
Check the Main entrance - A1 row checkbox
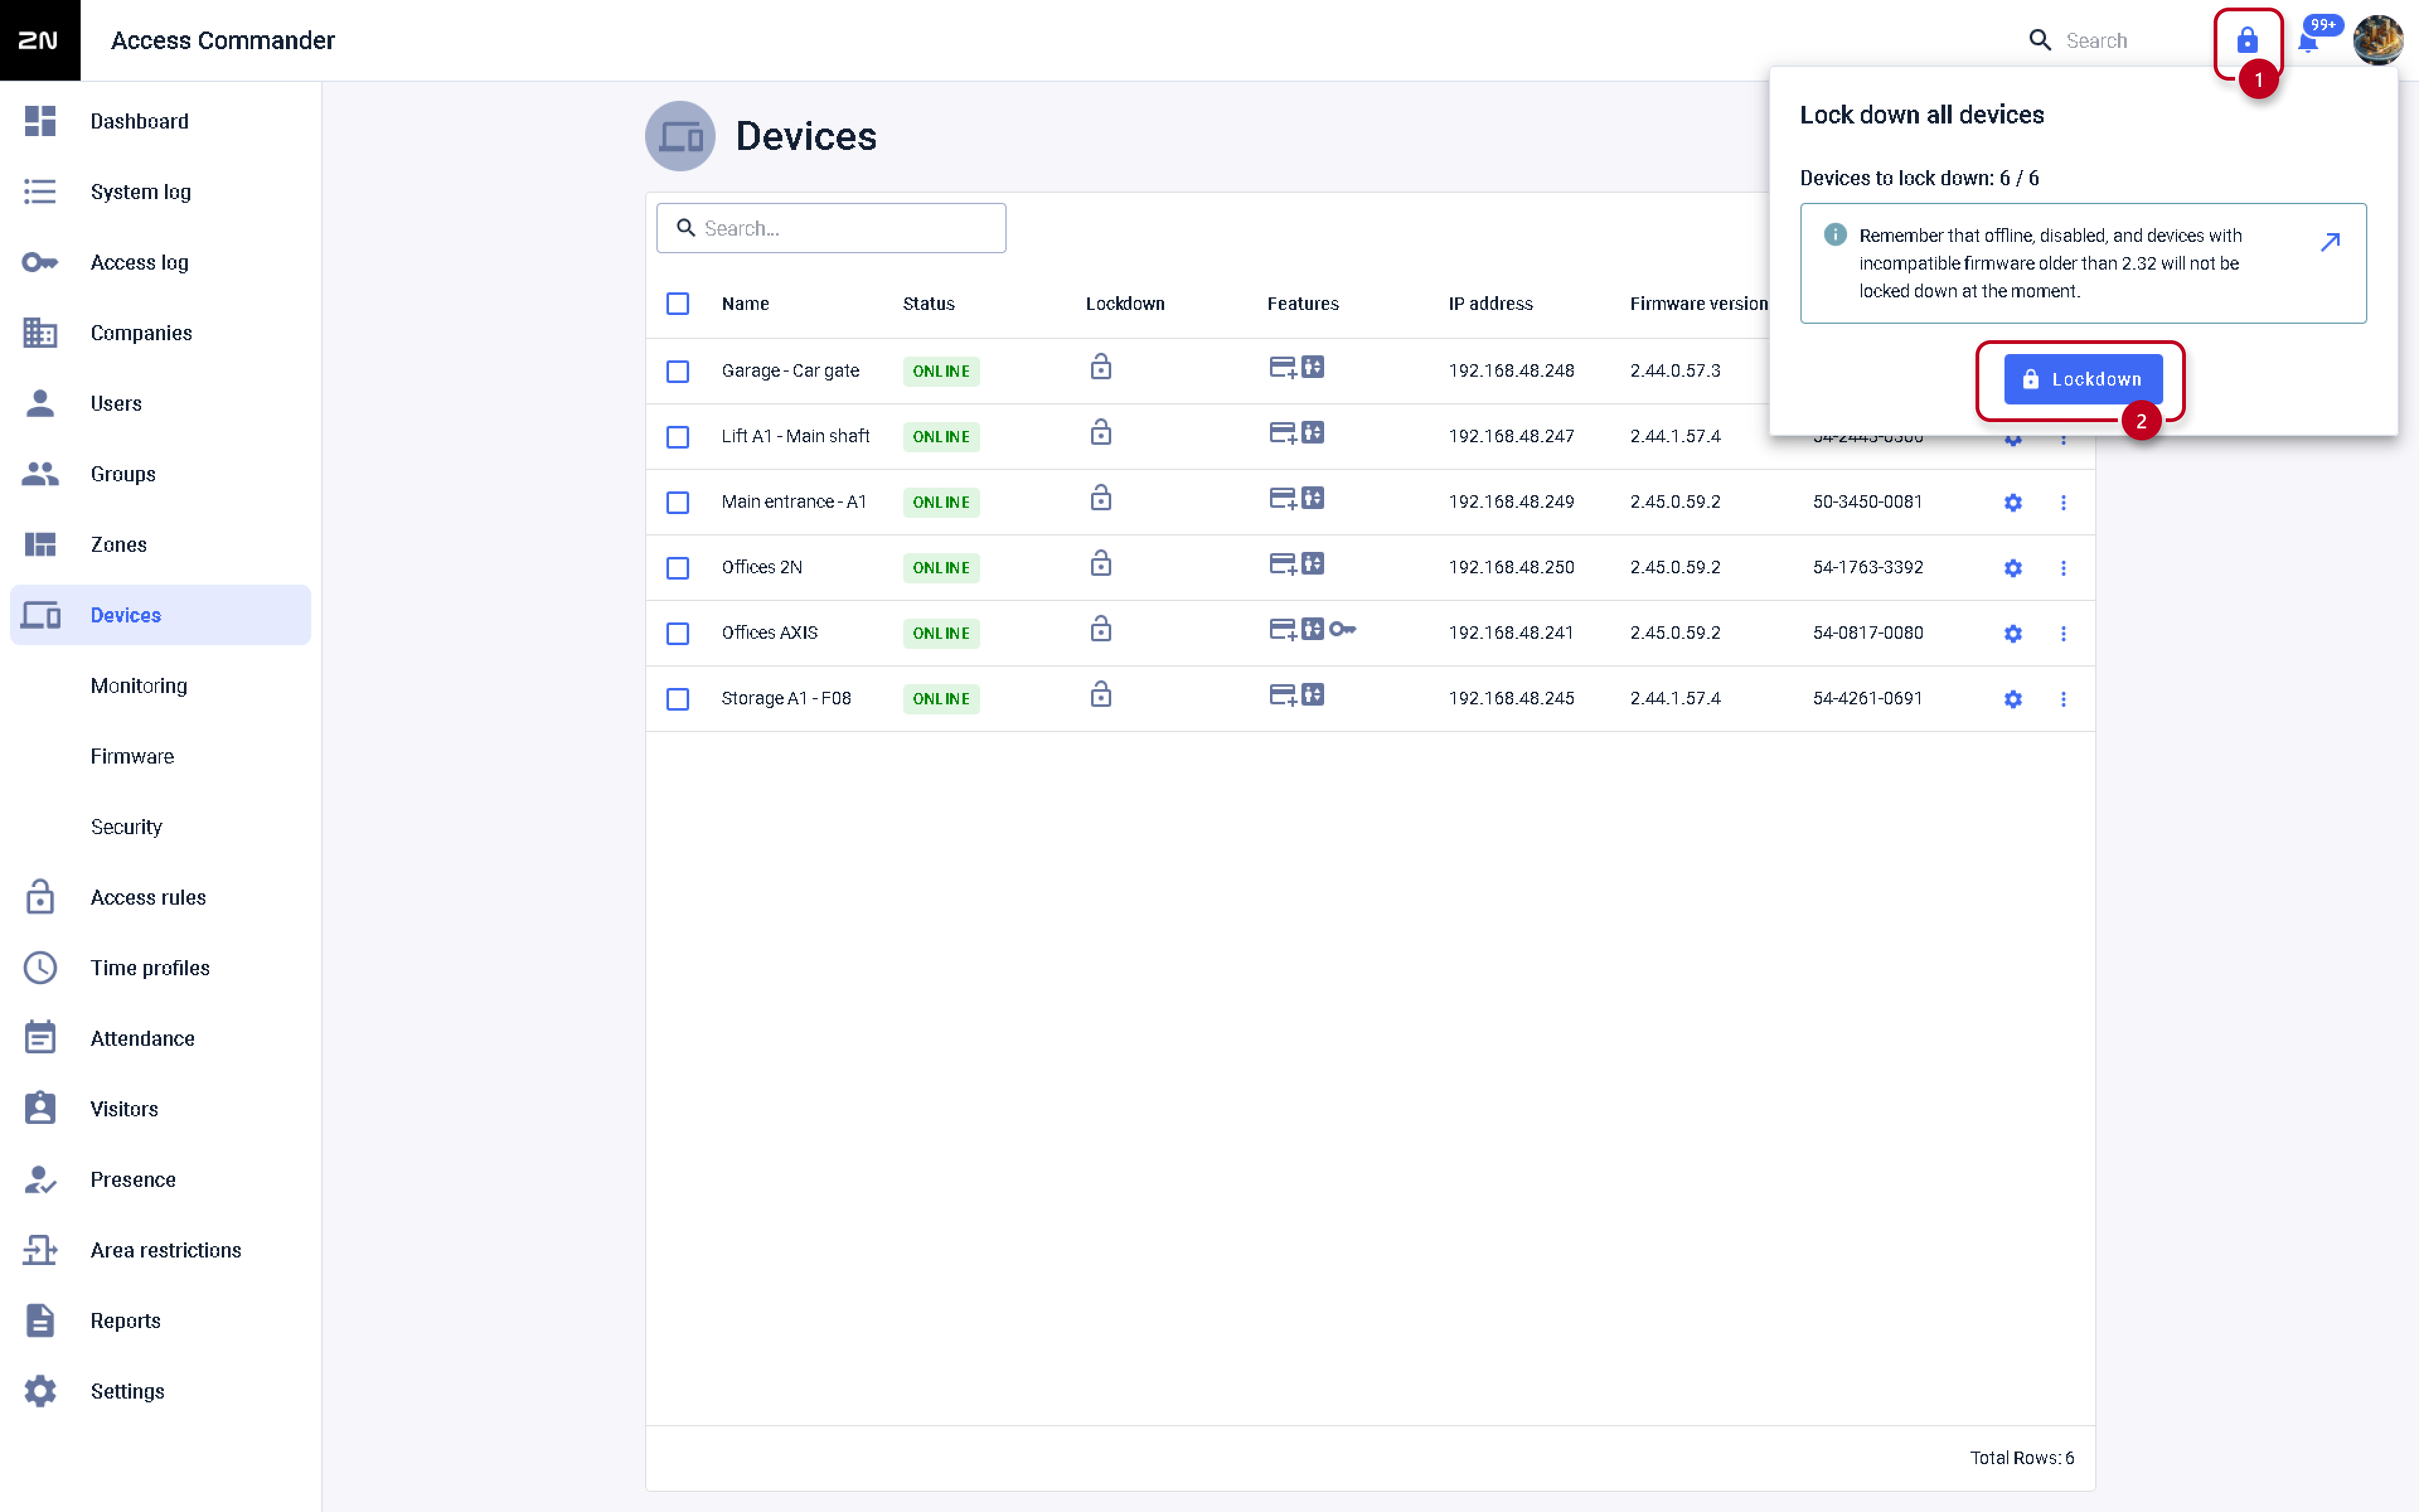[678, 502]
